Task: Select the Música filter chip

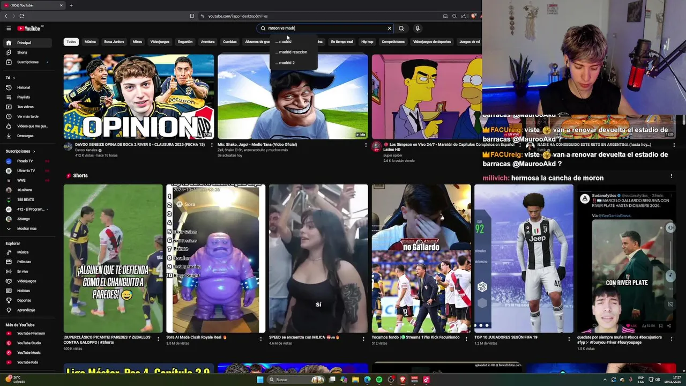Action: [90, 42]
